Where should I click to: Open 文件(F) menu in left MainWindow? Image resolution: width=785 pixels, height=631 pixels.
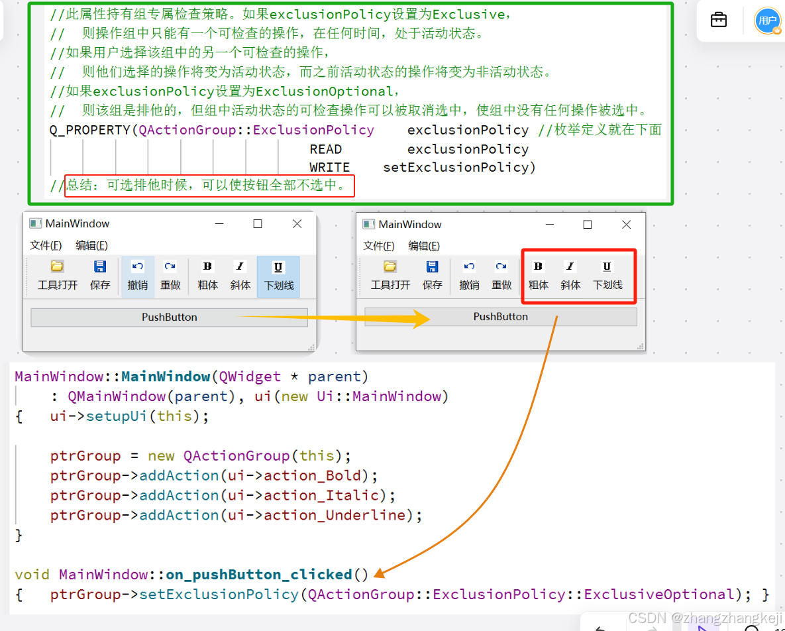click(46, 245)
